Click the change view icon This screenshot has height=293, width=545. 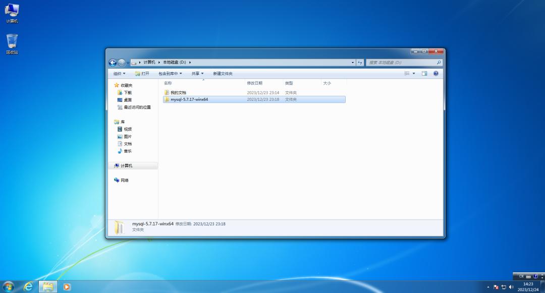[x=407, y=74]
